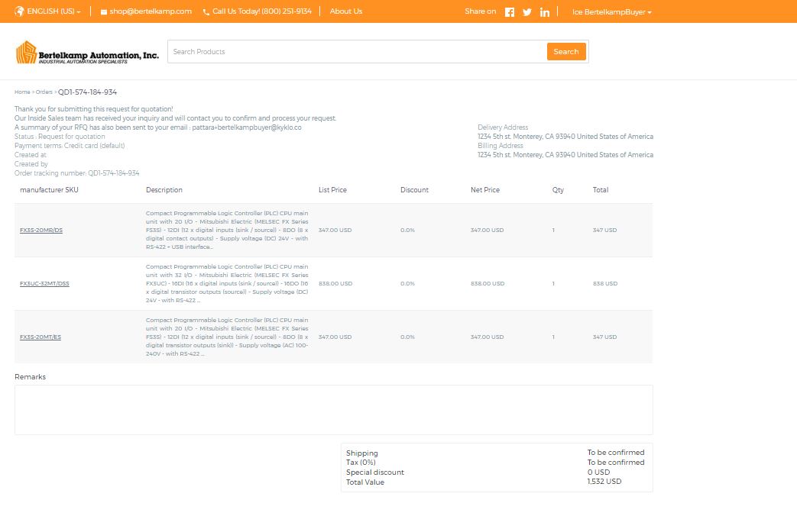This screenshot has width=797, height=516.
Task: Click the Description column header
Action: pyautogui.click(x=164, y=190)
